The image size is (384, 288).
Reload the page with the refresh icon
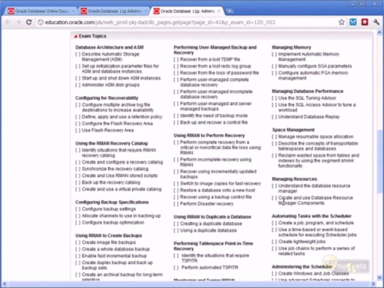point(29,22)
